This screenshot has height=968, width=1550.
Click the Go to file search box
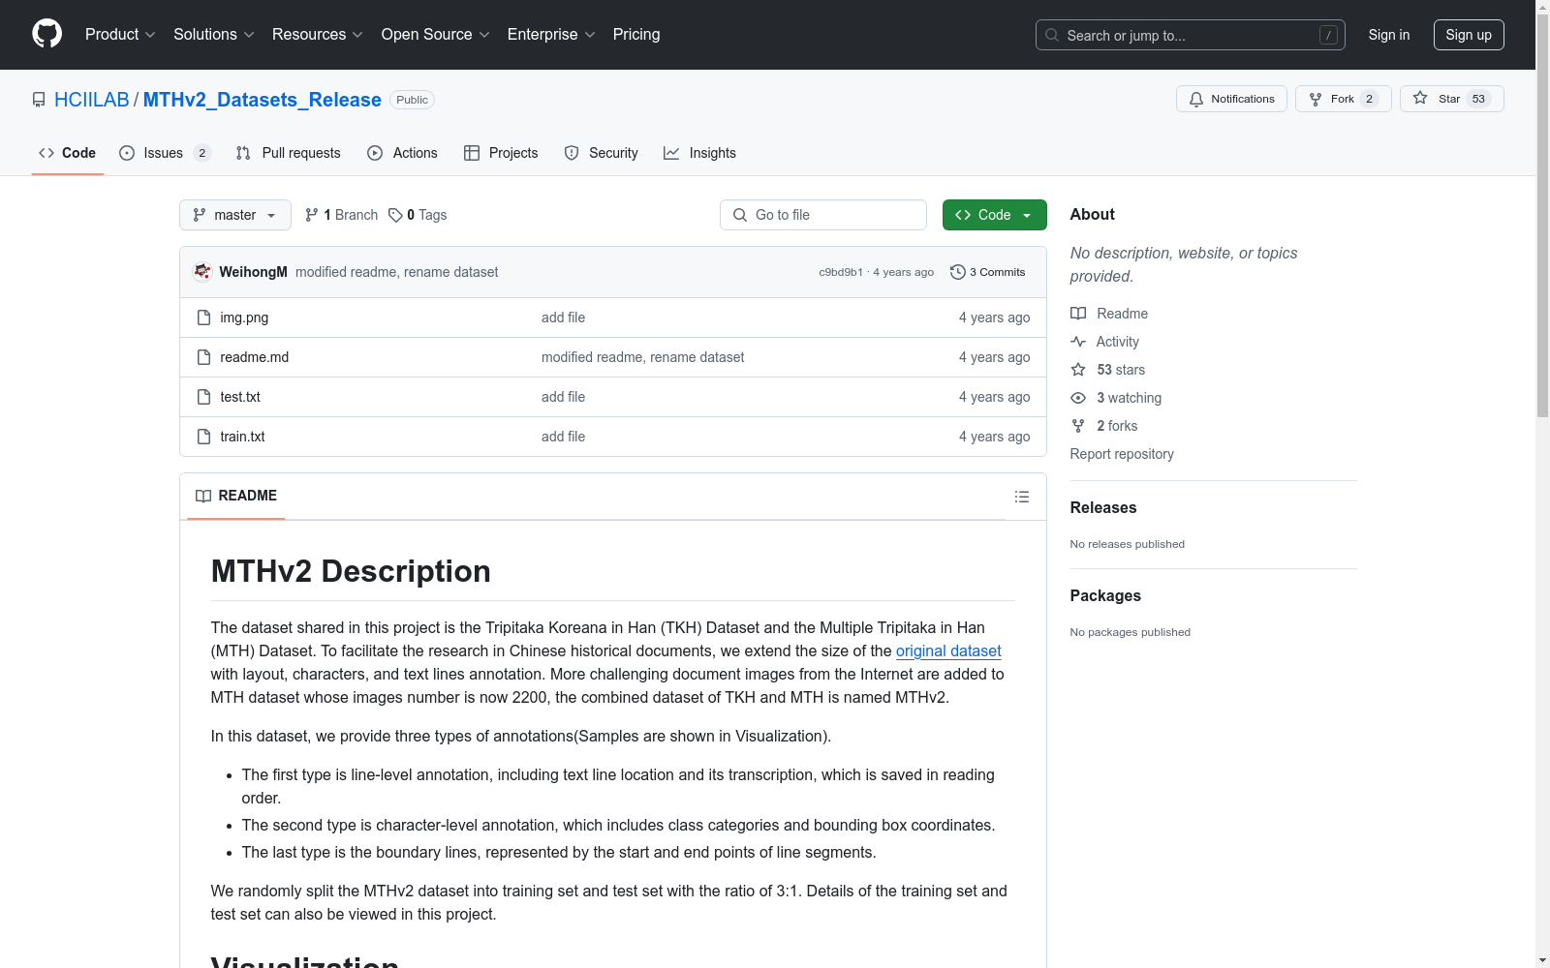point(823,215)
